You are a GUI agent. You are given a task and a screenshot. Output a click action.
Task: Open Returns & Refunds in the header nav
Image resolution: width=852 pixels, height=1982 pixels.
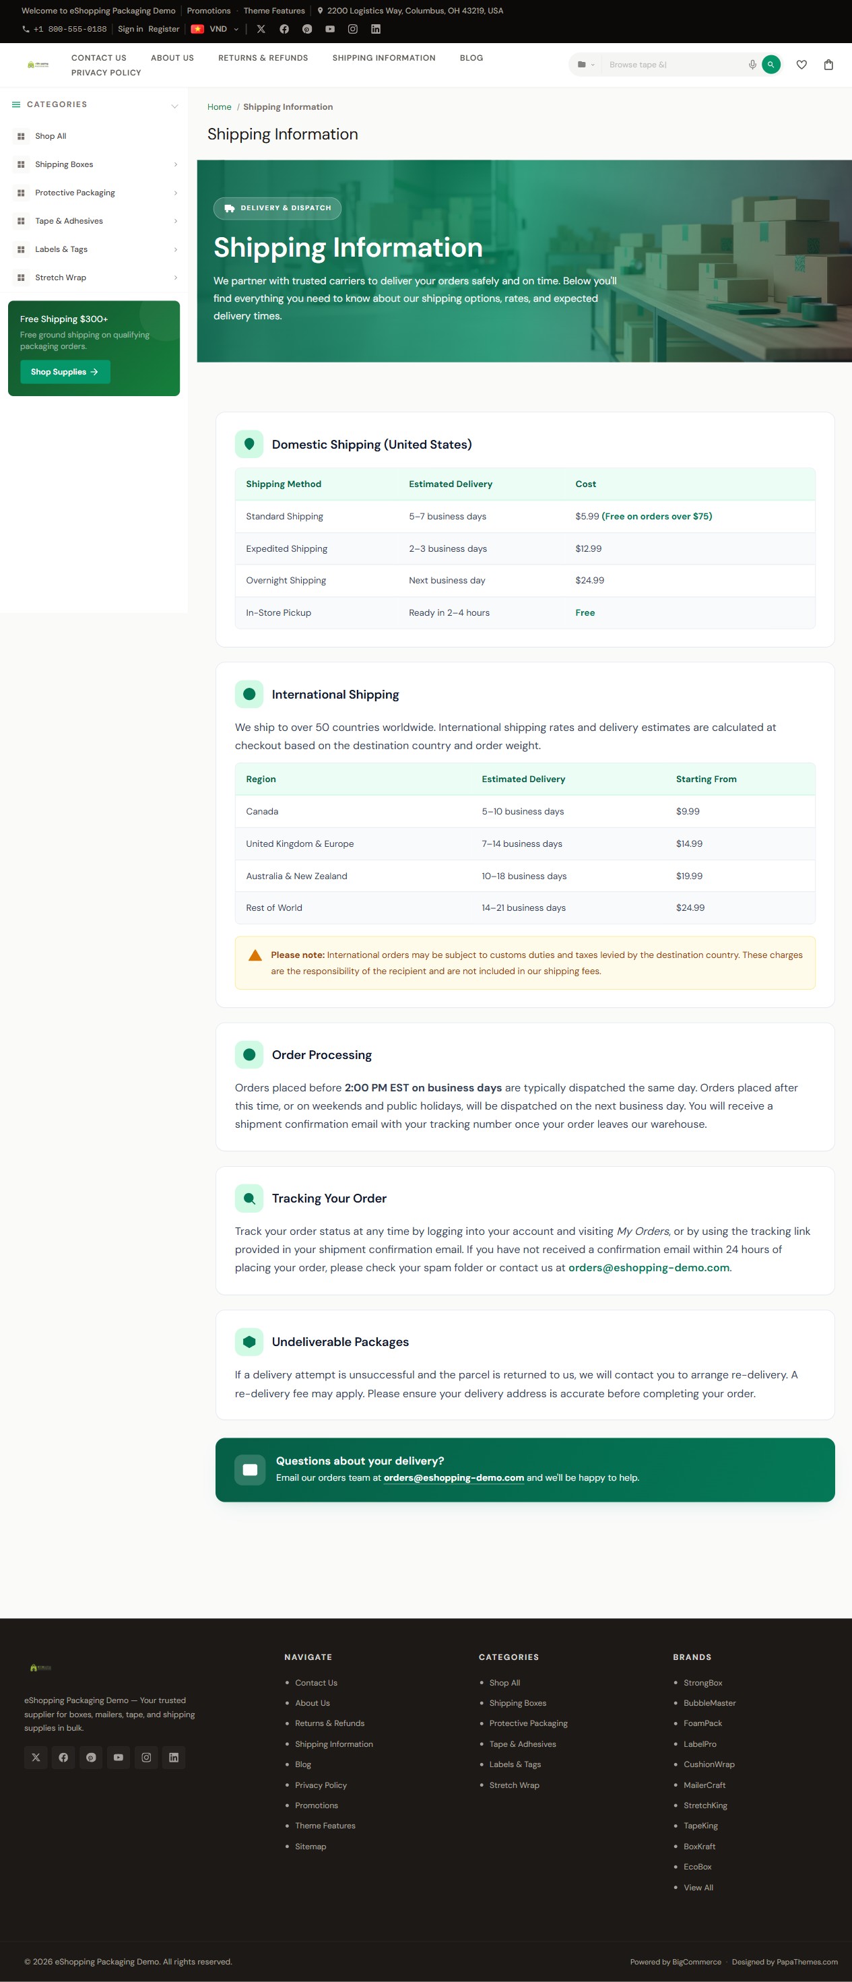pos(263,58)
